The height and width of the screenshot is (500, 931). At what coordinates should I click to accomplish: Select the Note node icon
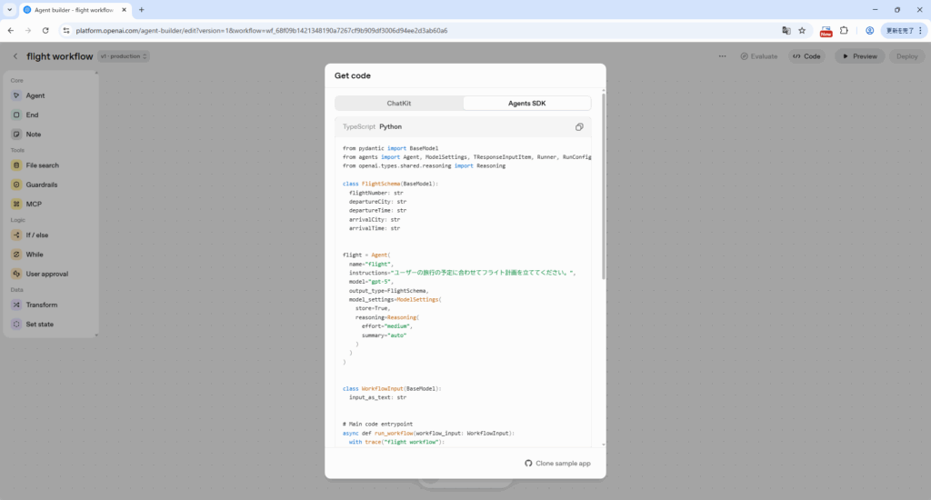click(16, 134)
